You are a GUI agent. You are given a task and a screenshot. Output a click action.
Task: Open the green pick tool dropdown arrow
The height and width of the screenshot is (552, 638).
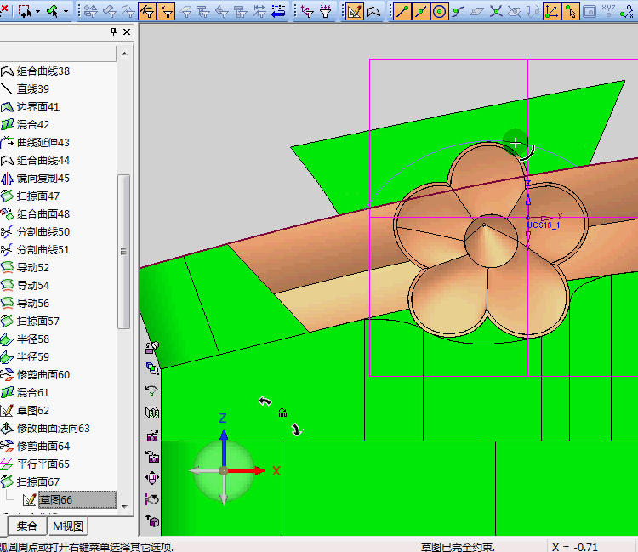click(66, 11)
